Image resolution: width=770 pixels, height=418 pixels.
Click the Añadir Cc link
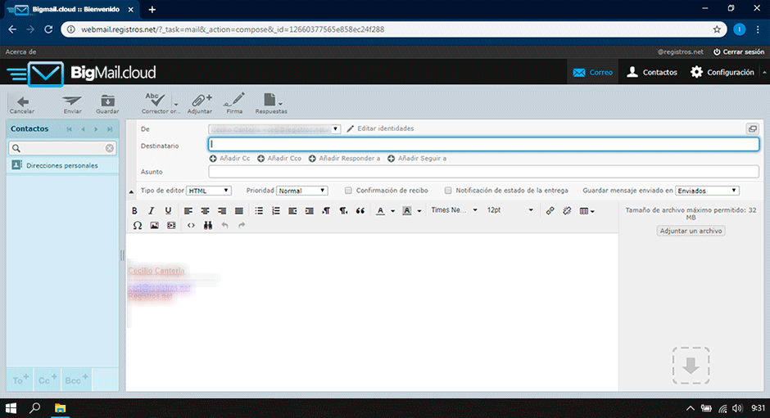tap(230, 158)
